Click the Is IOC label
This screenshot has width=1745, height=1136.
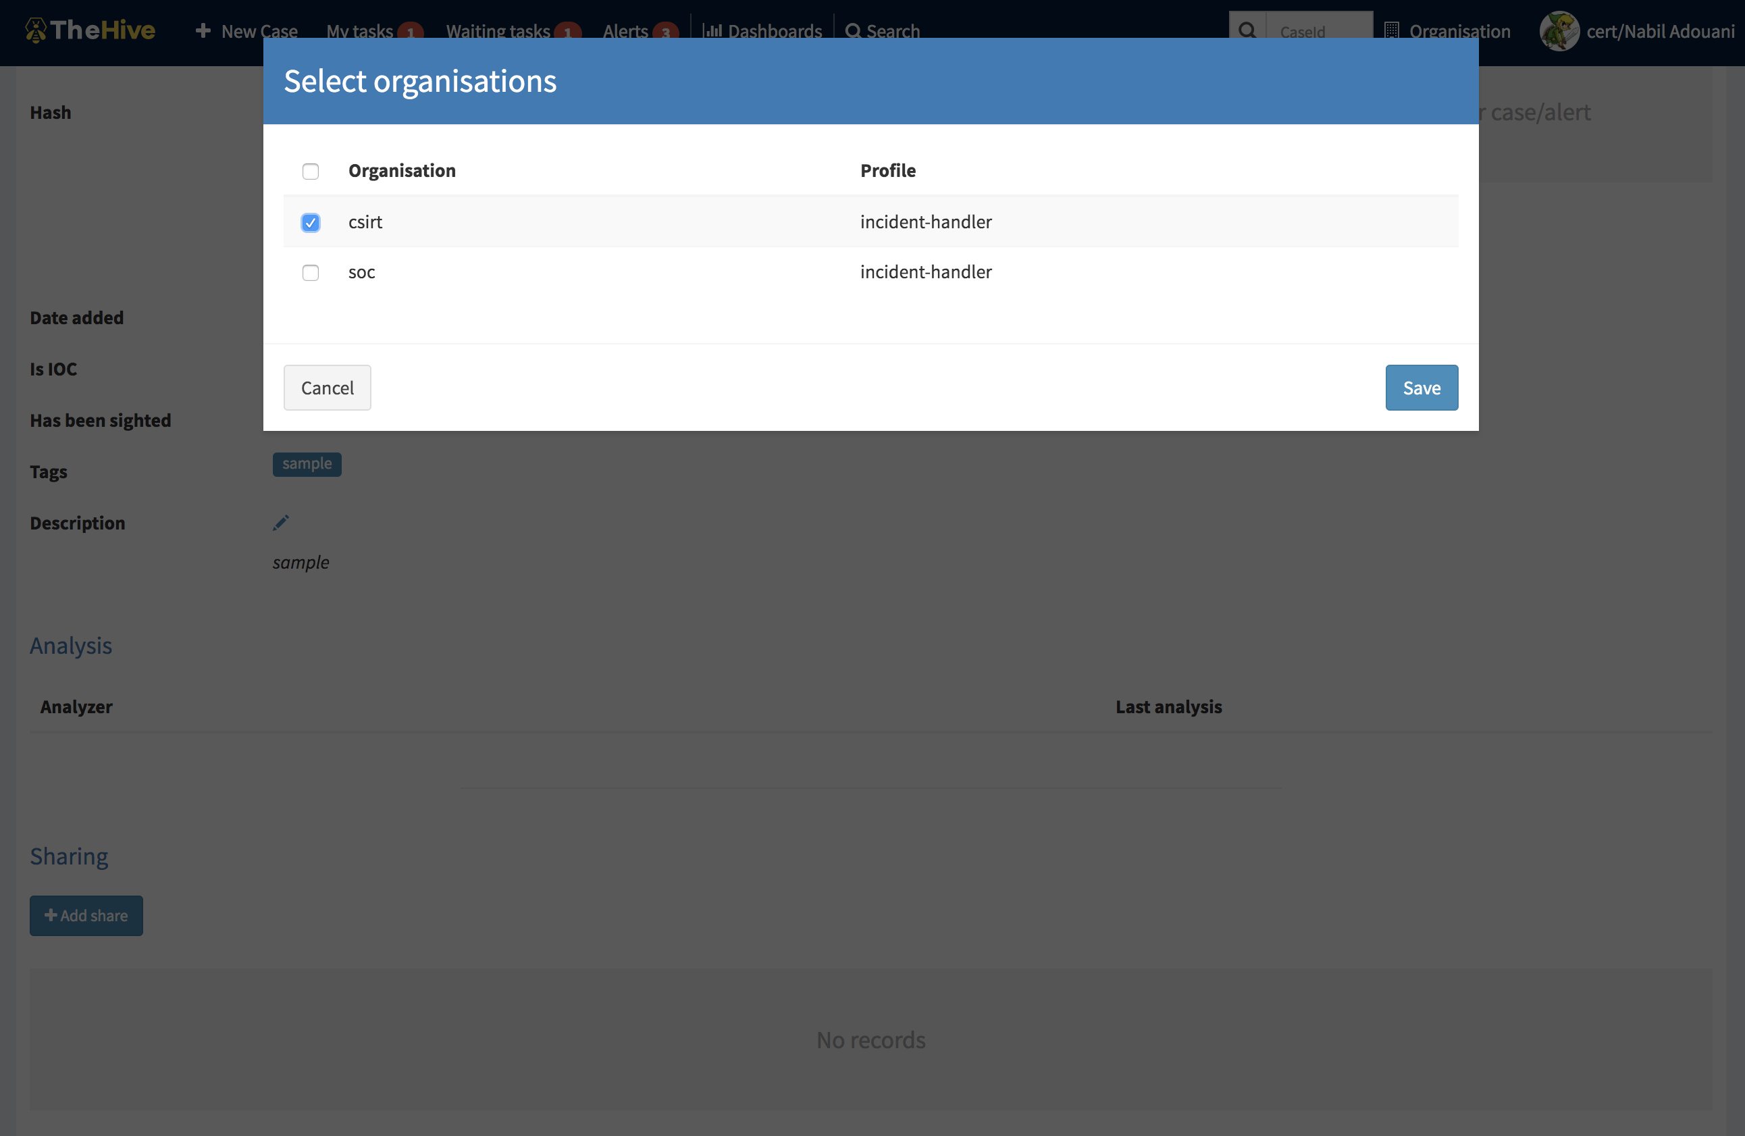click(x=53, y=369)
